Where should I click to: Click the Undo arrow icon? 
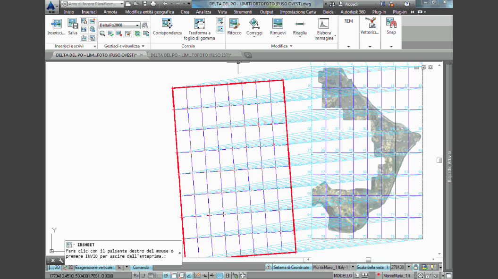[165, 4]
